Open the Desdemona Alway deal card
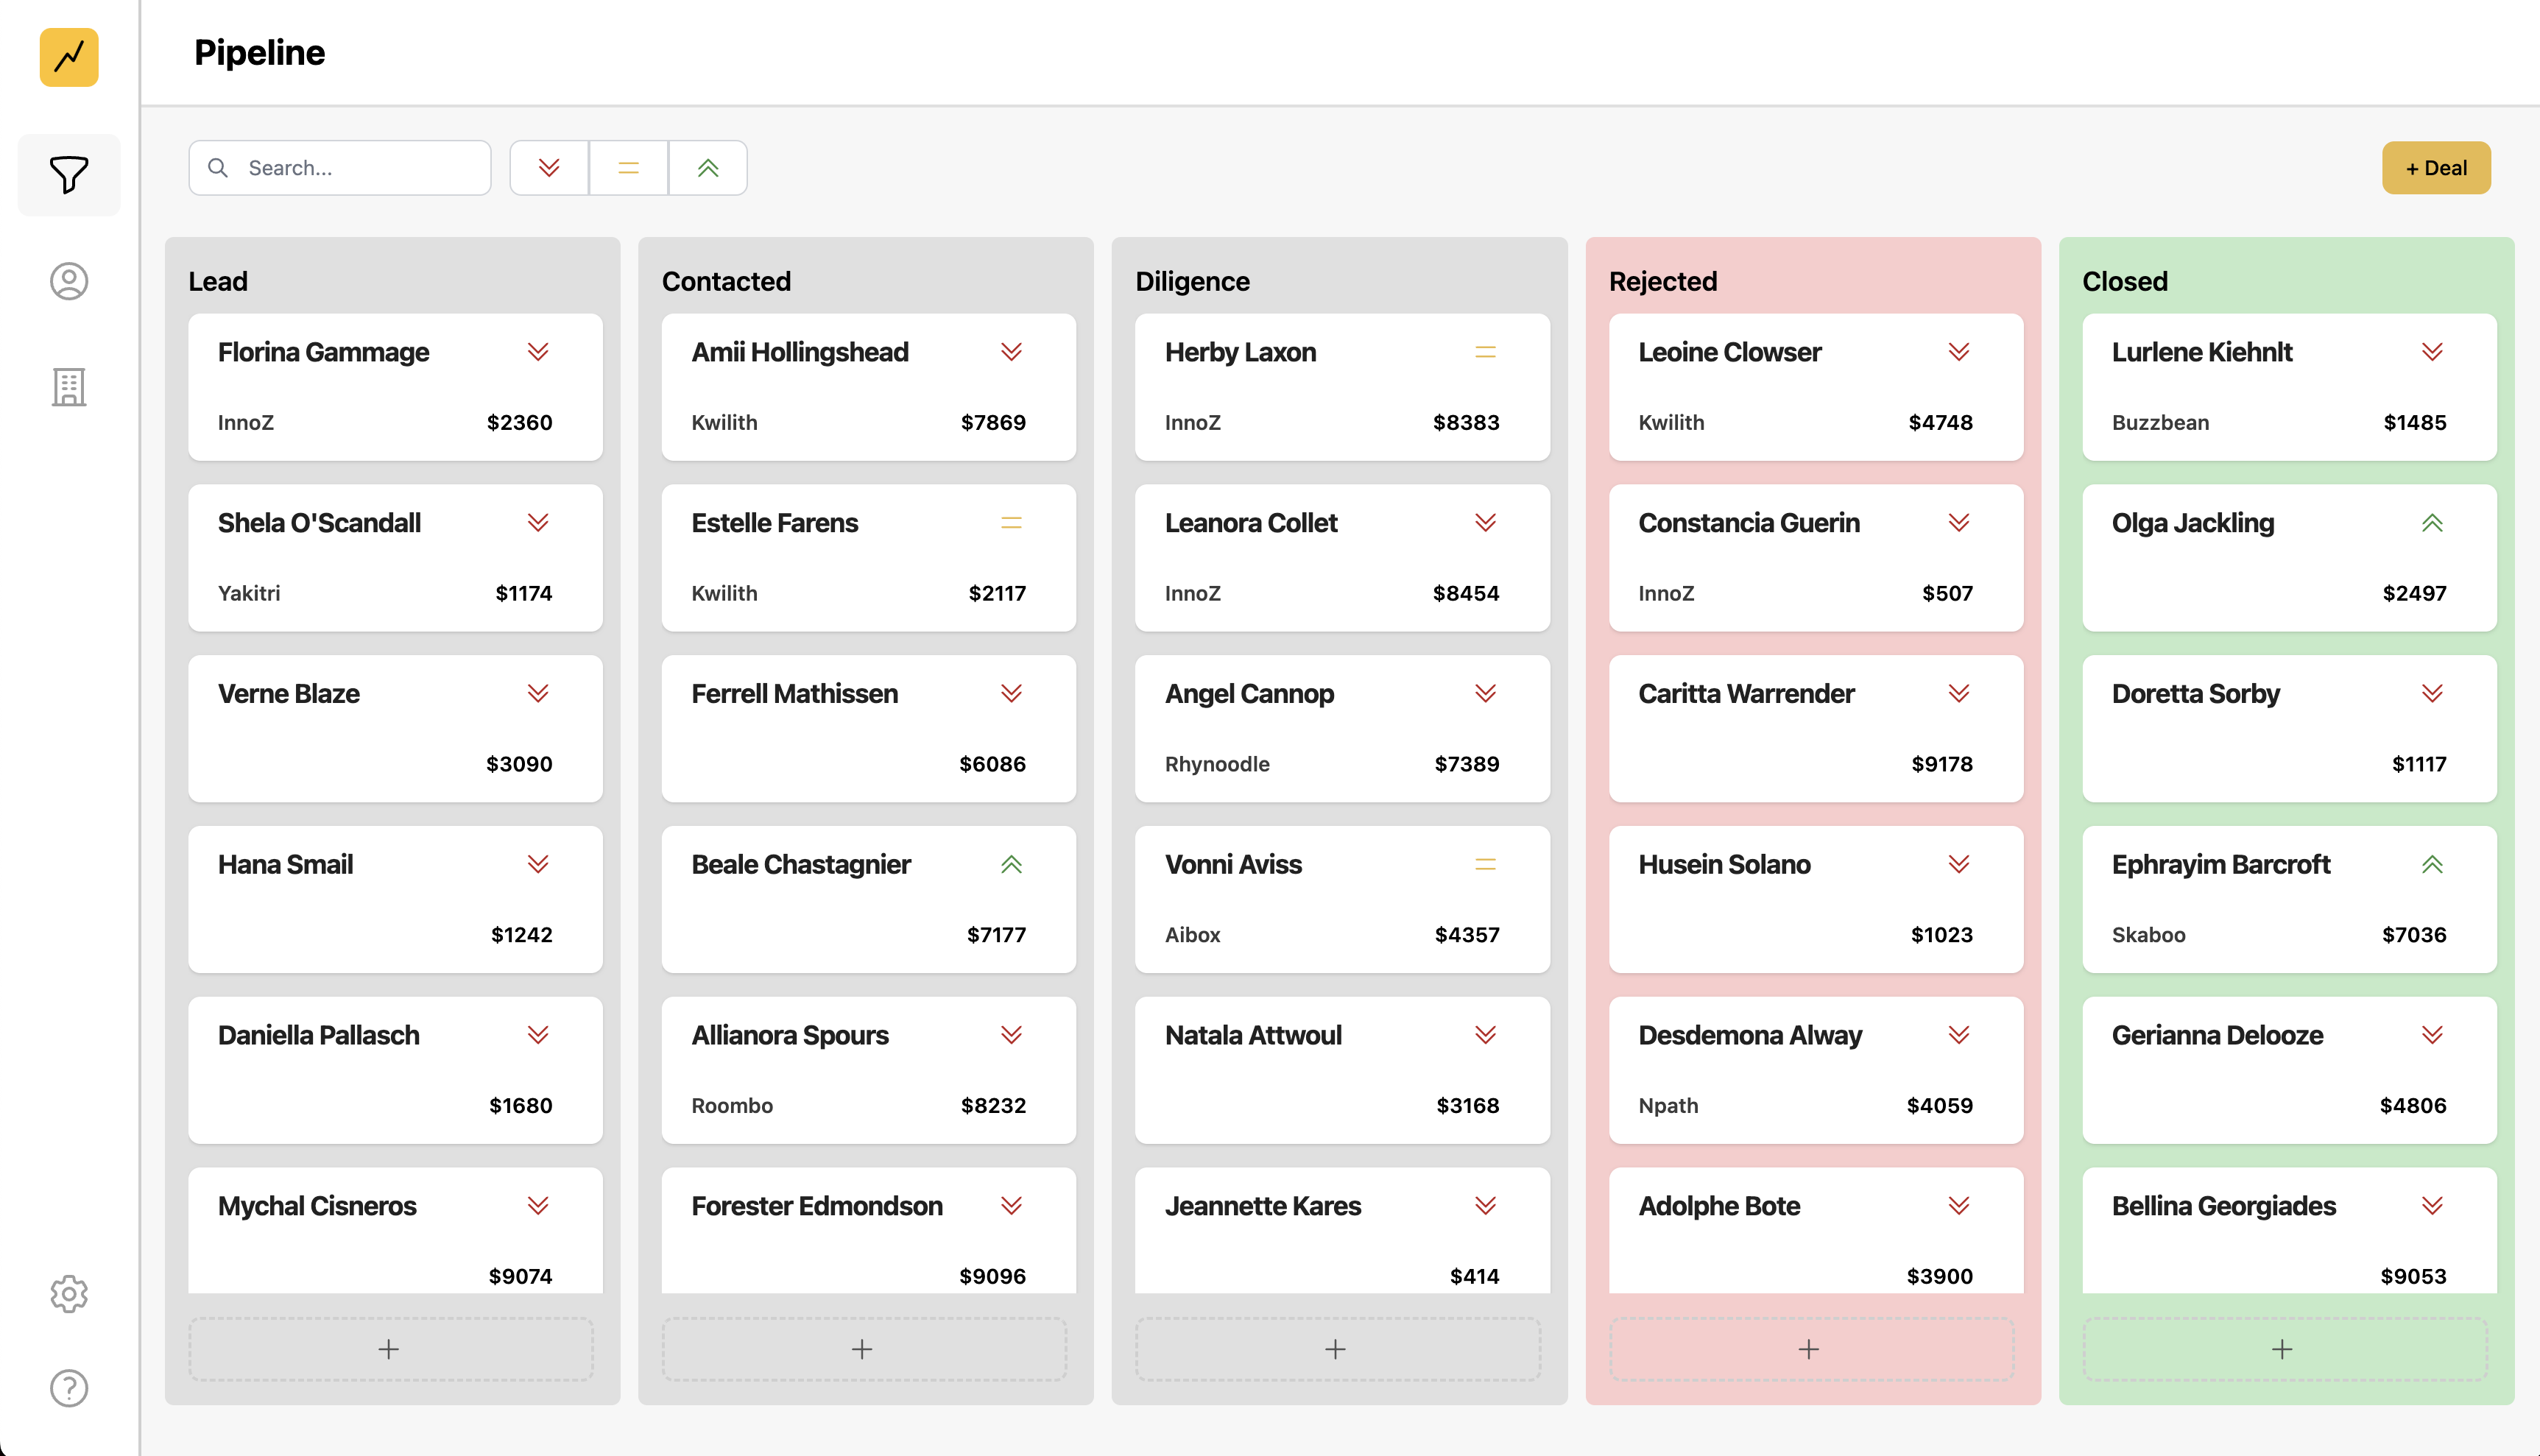This screenshot has width=2540, height=1456. pyautogui.click(x=1816, y=1070)
